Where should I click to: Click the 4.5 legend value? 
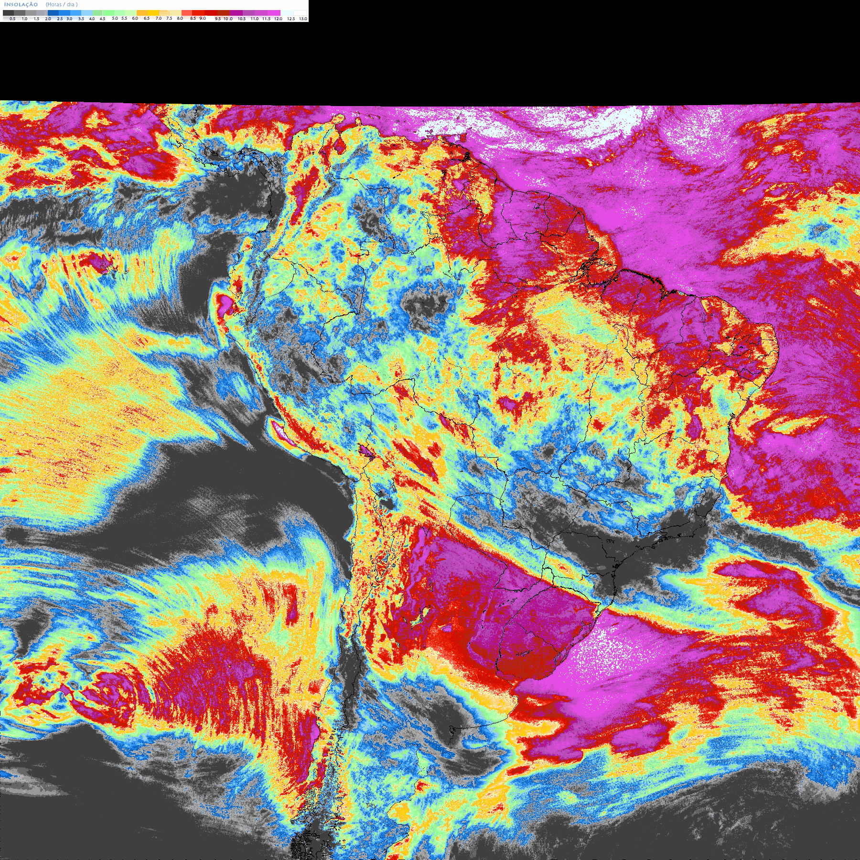[x=102, y=19]
